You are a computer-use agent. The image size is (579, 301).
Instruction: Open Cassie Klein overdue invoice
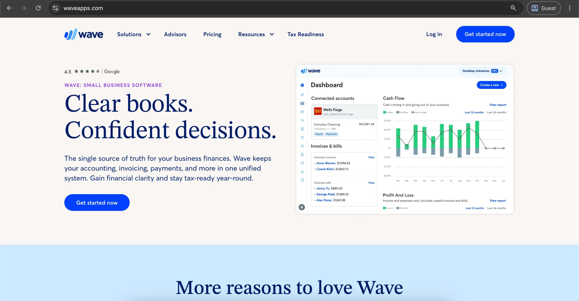coord(325,169)
